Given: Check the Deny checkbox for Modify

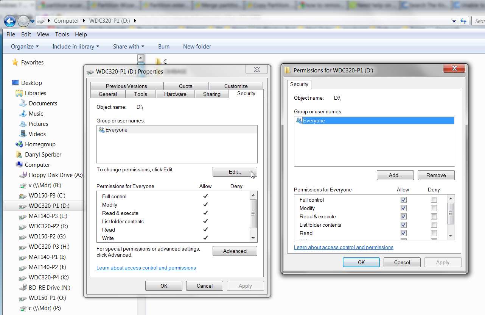Looking at the screenshot, I should [434, 208].
